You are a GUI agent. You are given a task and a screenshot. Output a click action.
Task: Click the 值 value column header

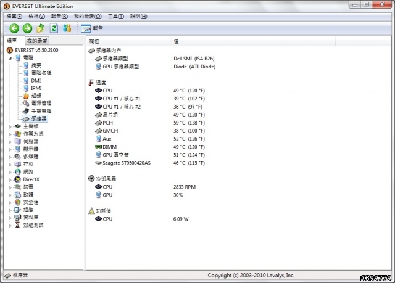click(253, 41)
